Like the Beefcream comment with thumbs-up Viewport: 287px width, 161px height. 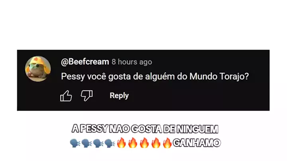tap(66, 96)
